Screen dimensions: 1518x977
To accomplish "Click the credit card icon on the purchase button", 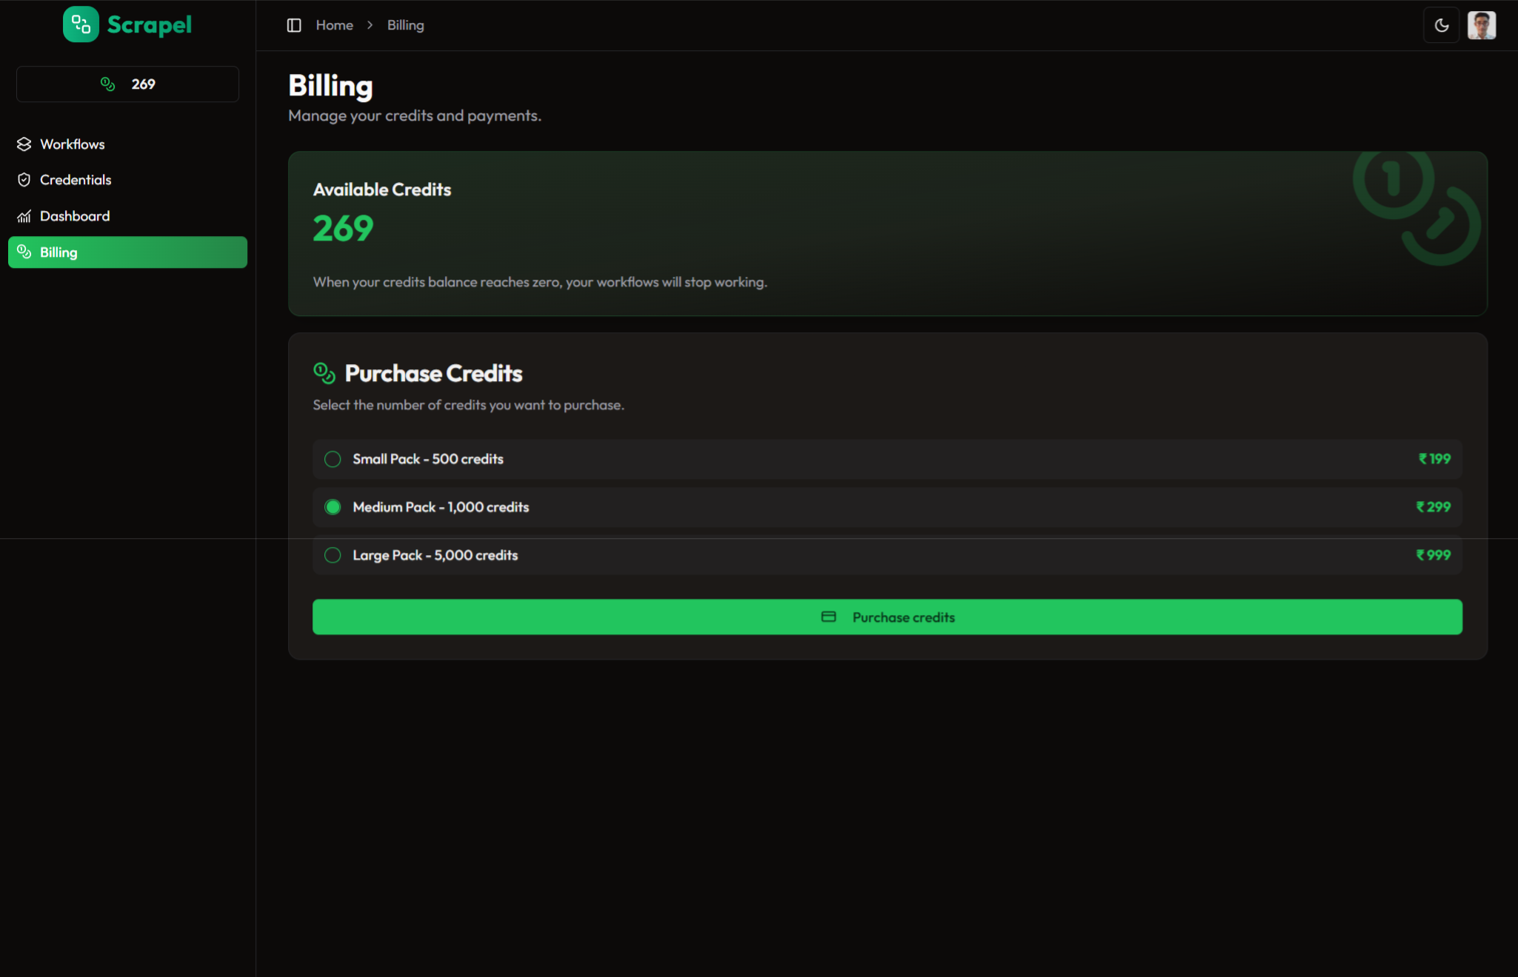I will pyautogui.click(x=829, y=617).
